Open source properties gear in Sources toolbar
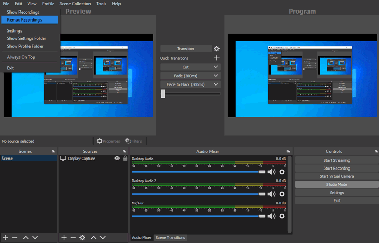Screen dimensions: 379x243 coord(82,238)
